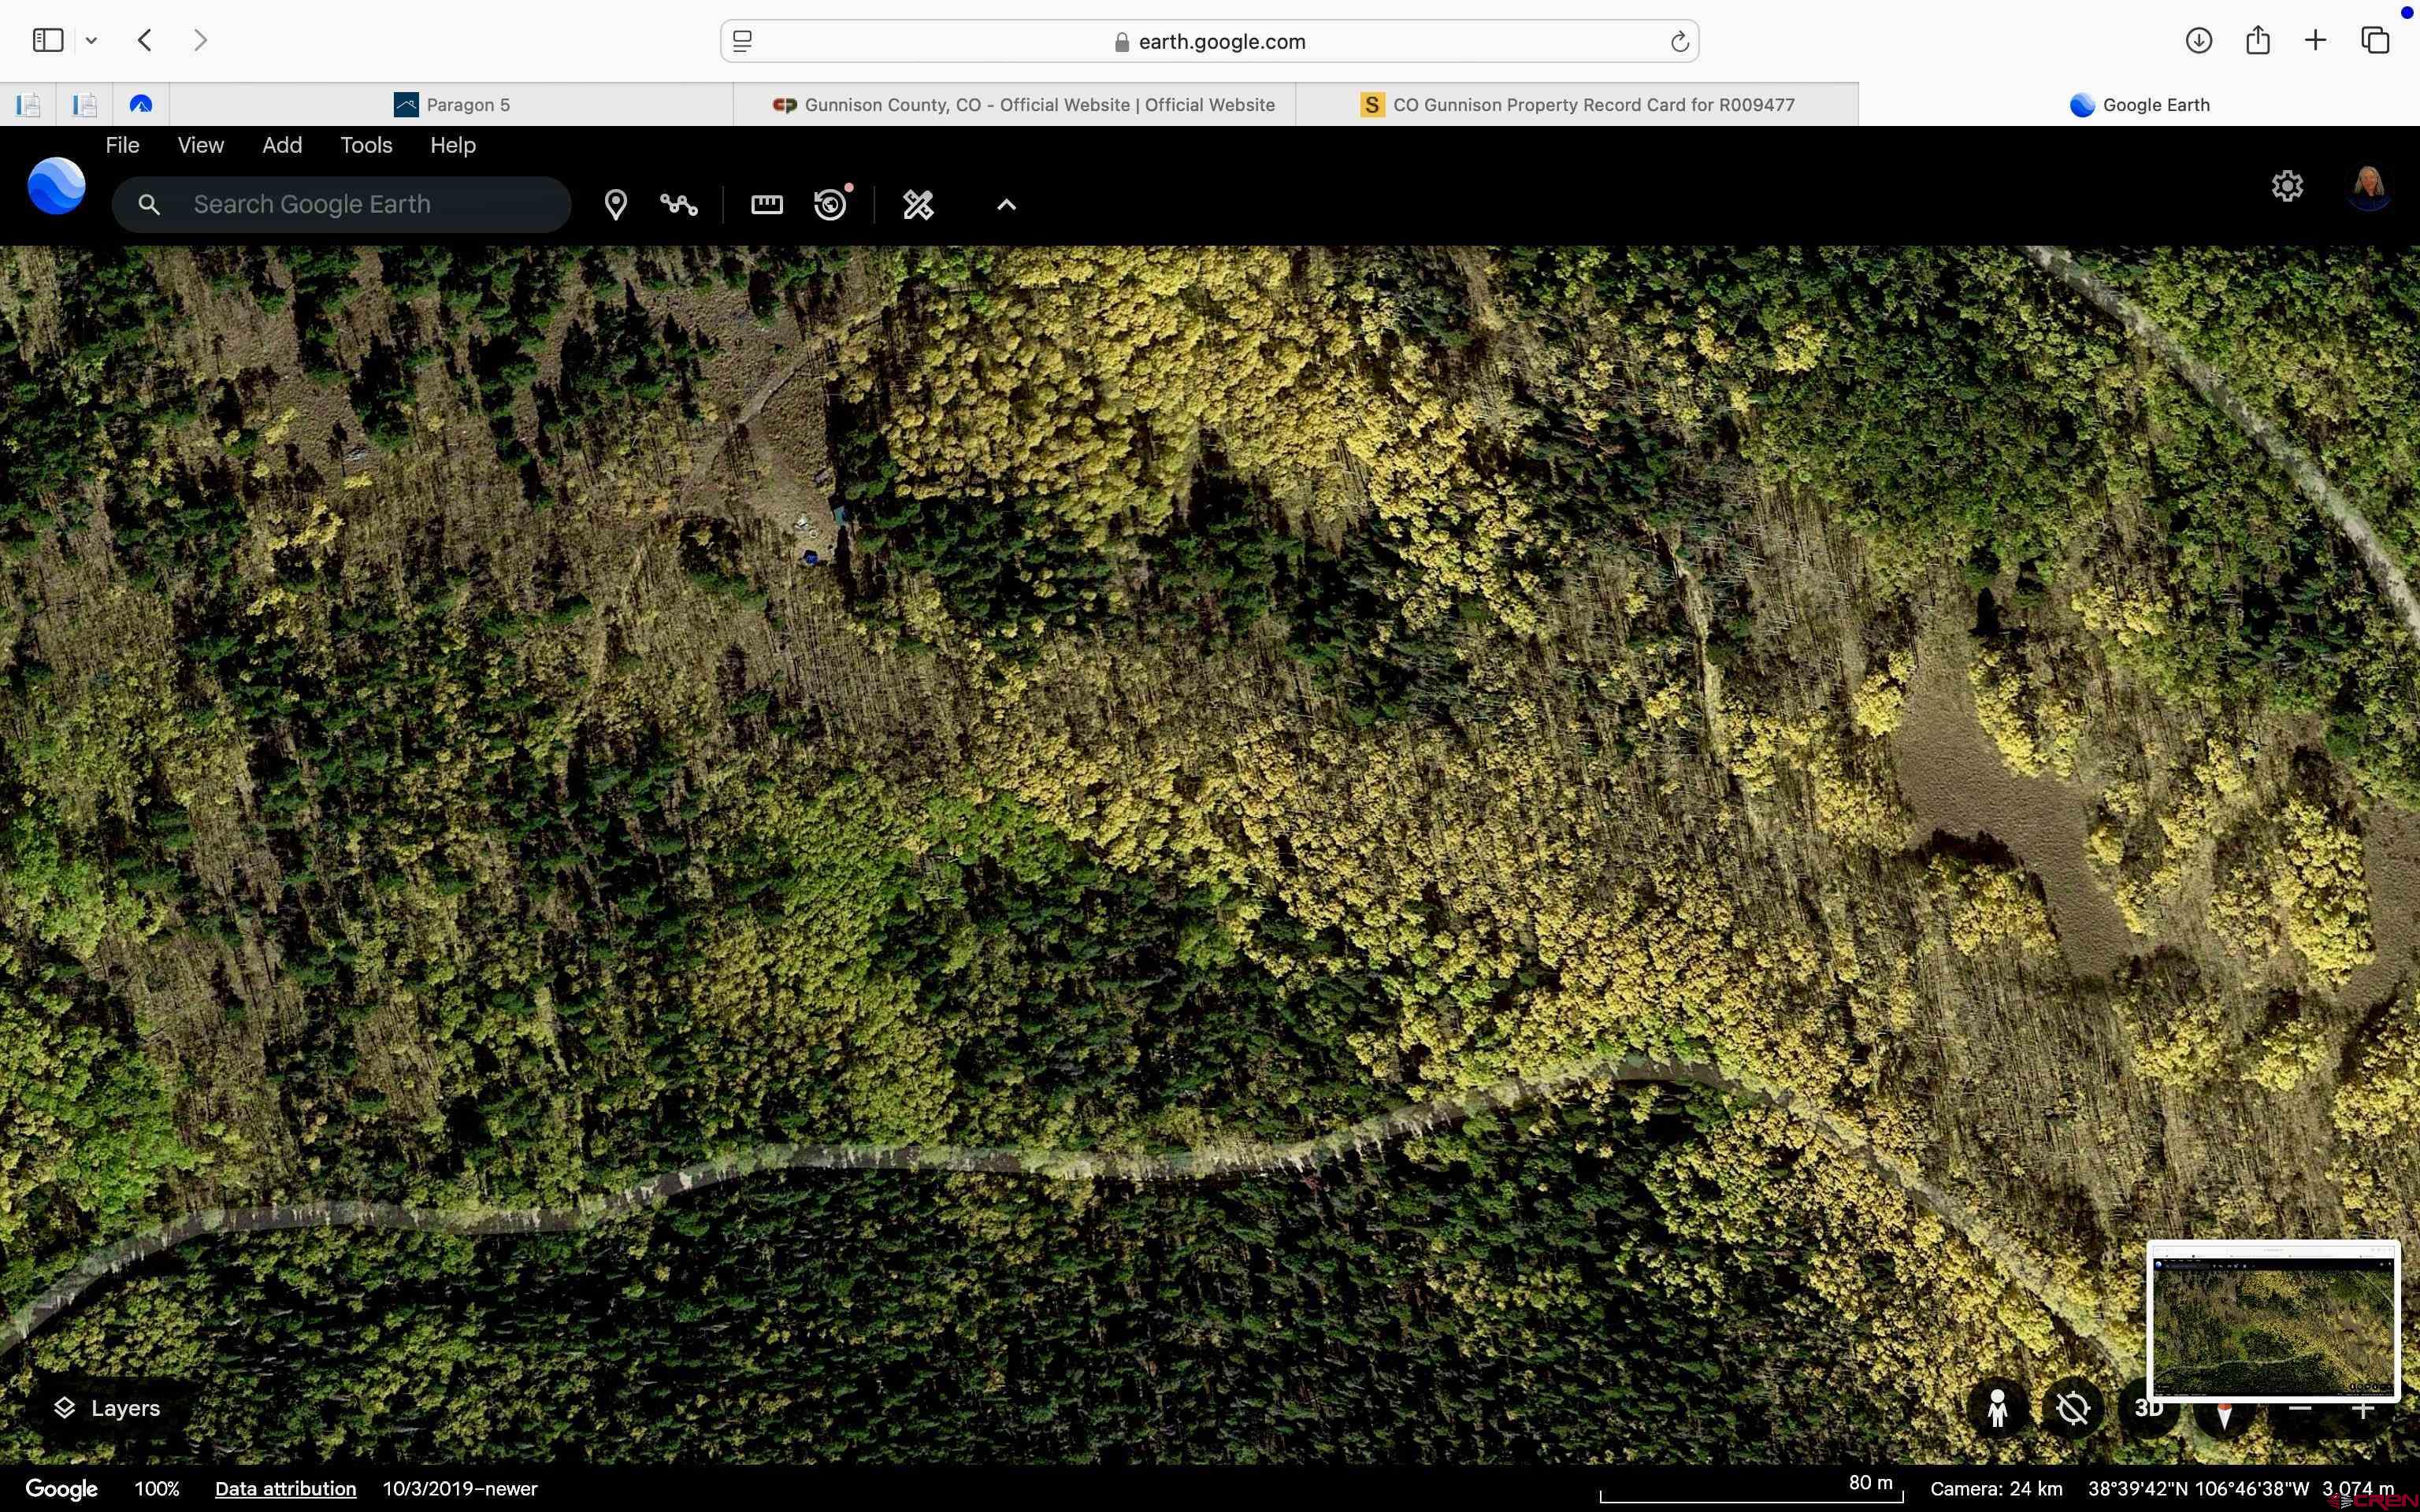Click the Google Earth logo icon
Screen dimensions: 2420x1512
coord(56,186)
